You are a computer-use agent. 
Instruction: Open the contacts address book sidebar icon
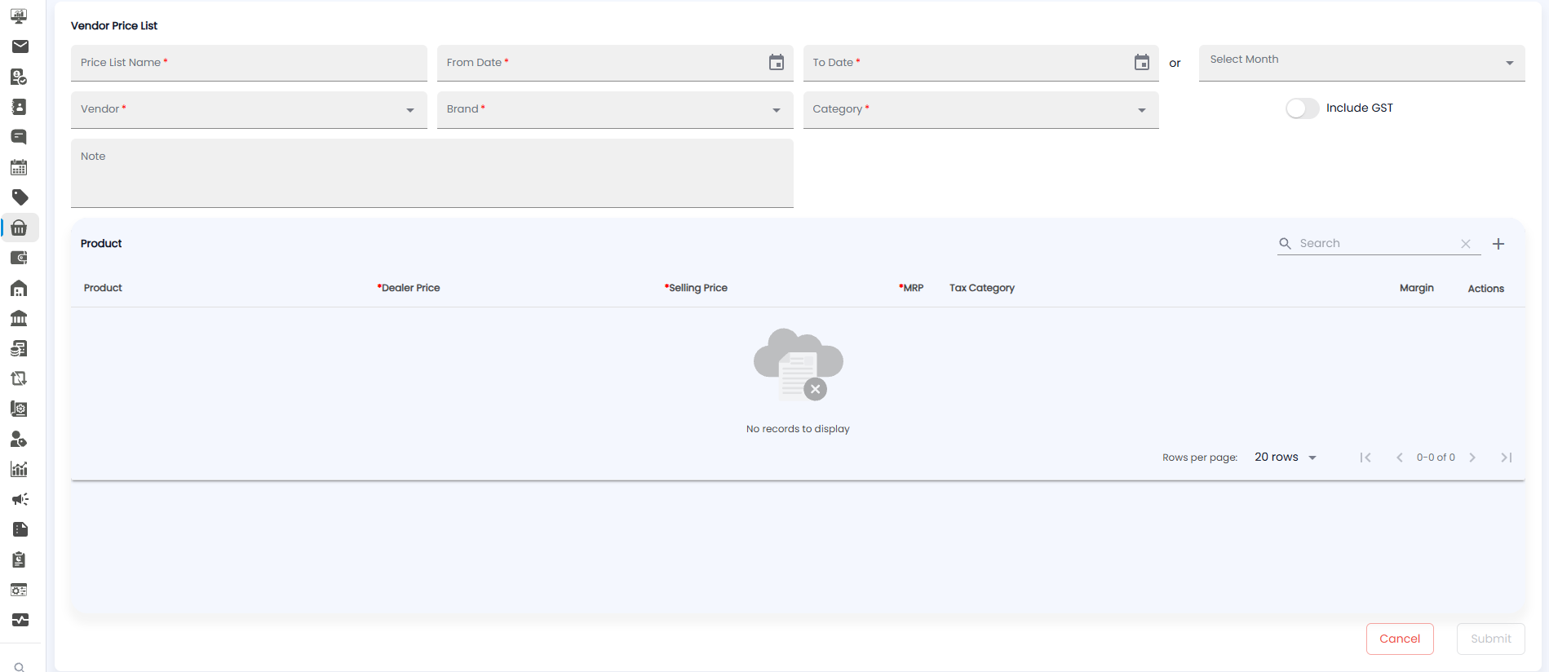click(19, 107)
